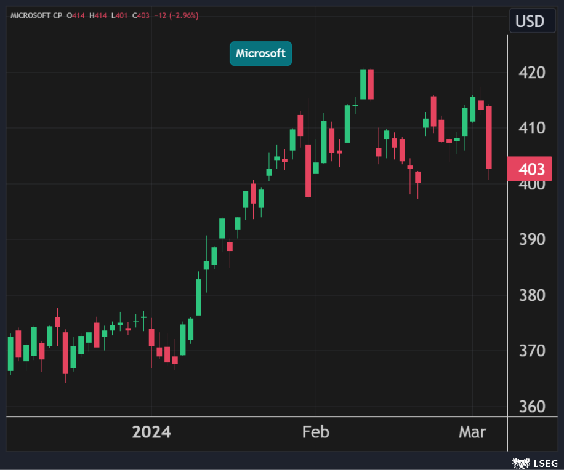Open the USD currency selector
The image size is (564, 470).
pyautogui.click(x=529, y=22)
